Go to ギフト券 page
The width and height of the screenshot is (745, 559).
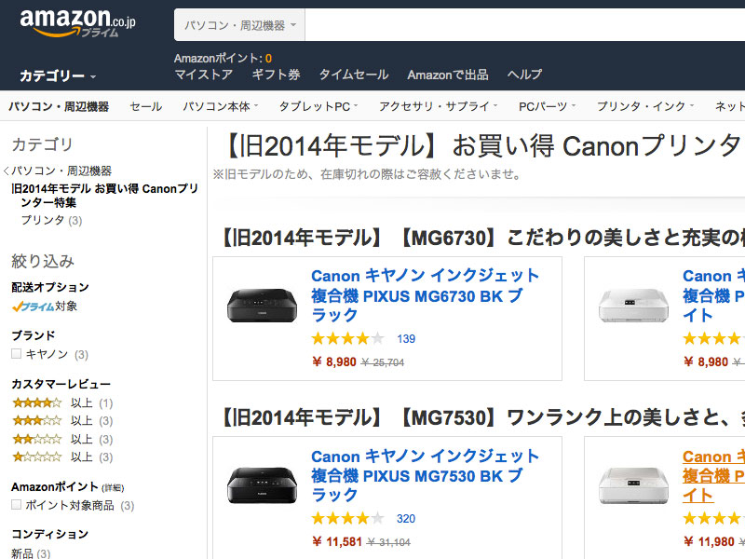point(276,75)
